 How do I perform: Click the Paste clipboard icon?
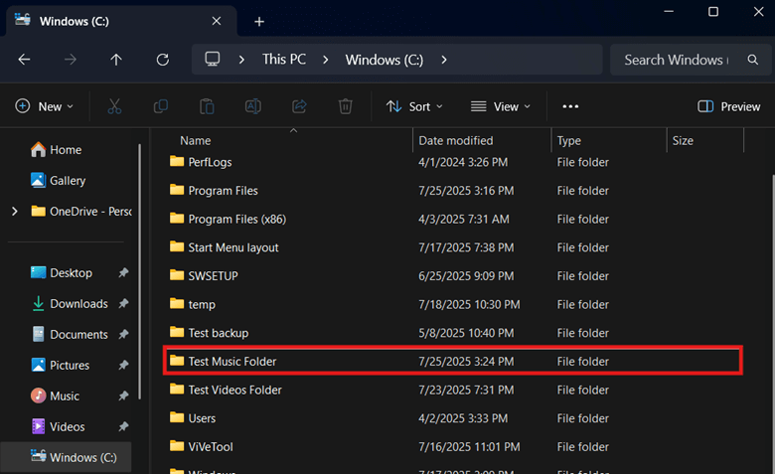point(207,106)
